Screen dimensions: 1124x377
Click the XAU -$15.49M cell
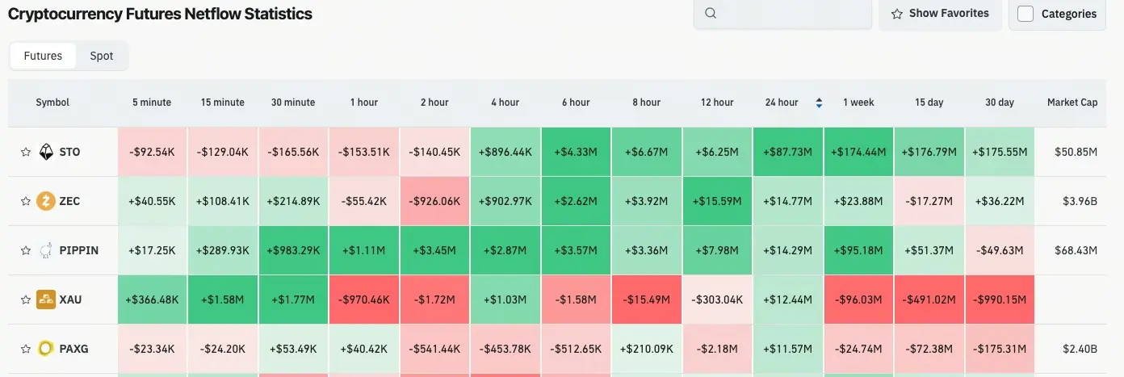647,300
